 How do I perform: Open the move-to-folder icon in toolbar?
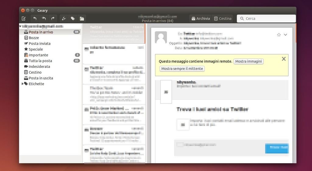tap(82, 19)
